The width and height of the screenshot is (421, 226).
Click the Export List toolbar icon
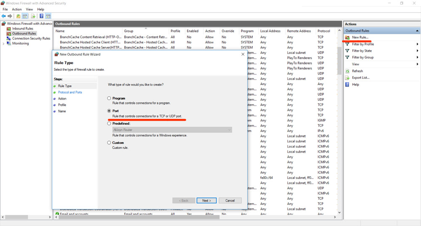click(x=33, y=16)
